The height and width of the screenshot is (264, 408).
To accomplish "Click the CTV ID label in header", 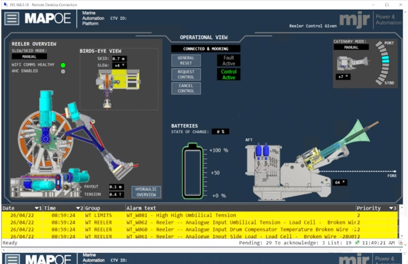I will (118, 19).
